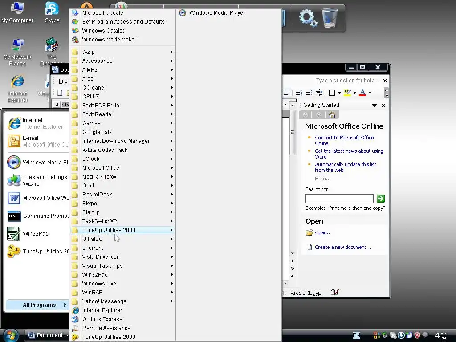Open E-mail Microsoft Office Outlook item

(x=38, y=141)
